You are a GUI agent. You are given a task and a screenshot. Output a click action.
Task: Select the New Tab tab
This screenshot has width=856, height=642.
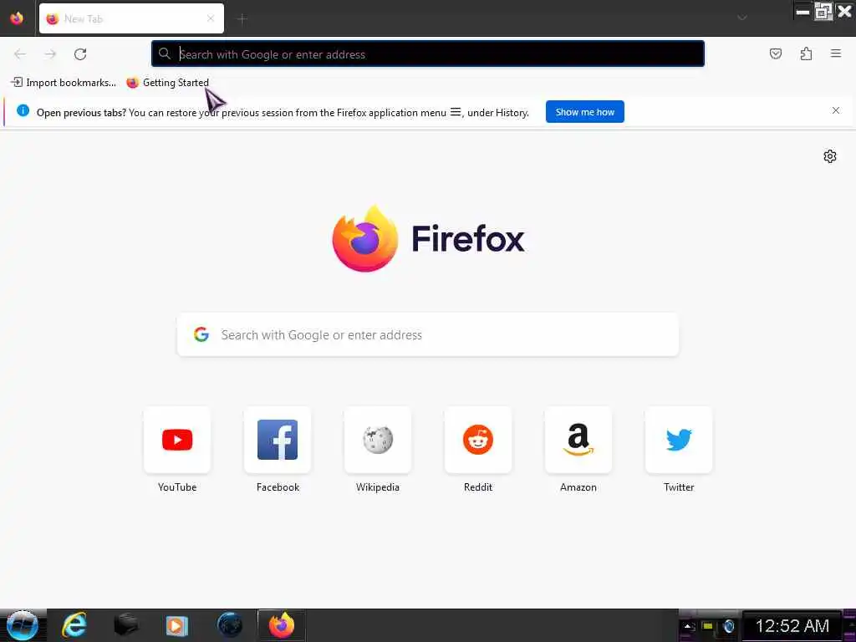point(131,18)
